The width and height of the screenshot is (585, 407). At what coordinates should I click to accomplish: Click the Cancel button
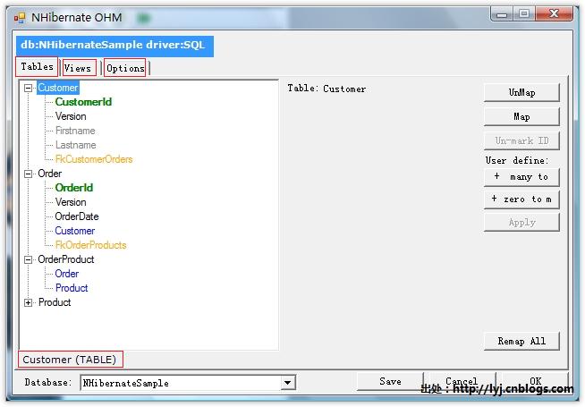point(462,381)
